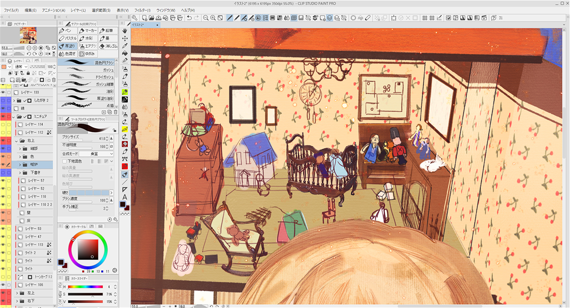Screen dimensions: 570x308
Task: Click the zoom in magnifier icon
Action: tap(206, 18)
